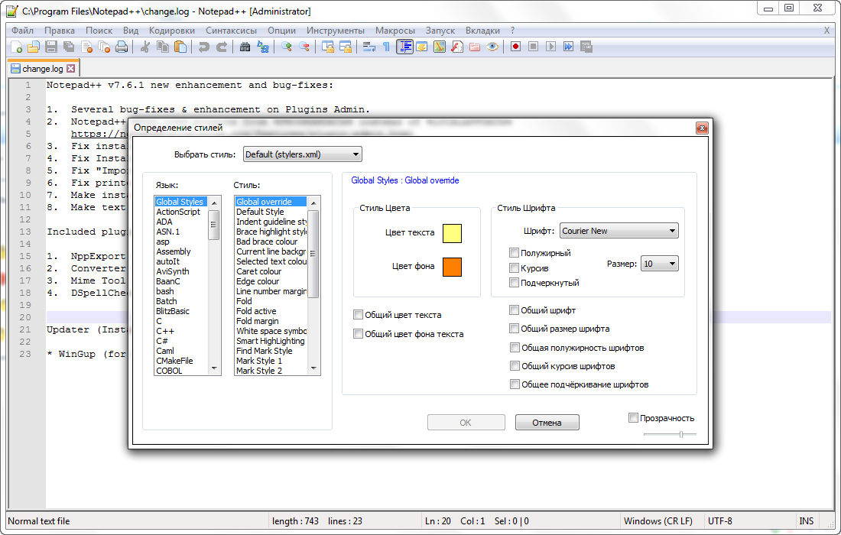Click the Zoom in toolbar icon
Image resolution: width=841 pixels, height=535 pixels.
287,47
